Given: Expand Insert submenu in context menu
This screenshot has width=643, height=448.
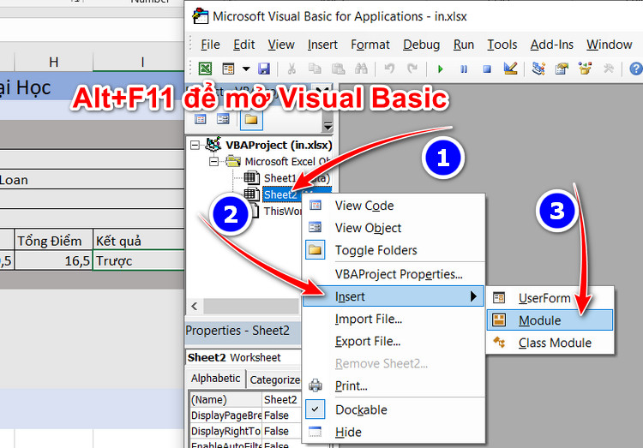Looking at the screenshot, I should [x=394, y=296].
